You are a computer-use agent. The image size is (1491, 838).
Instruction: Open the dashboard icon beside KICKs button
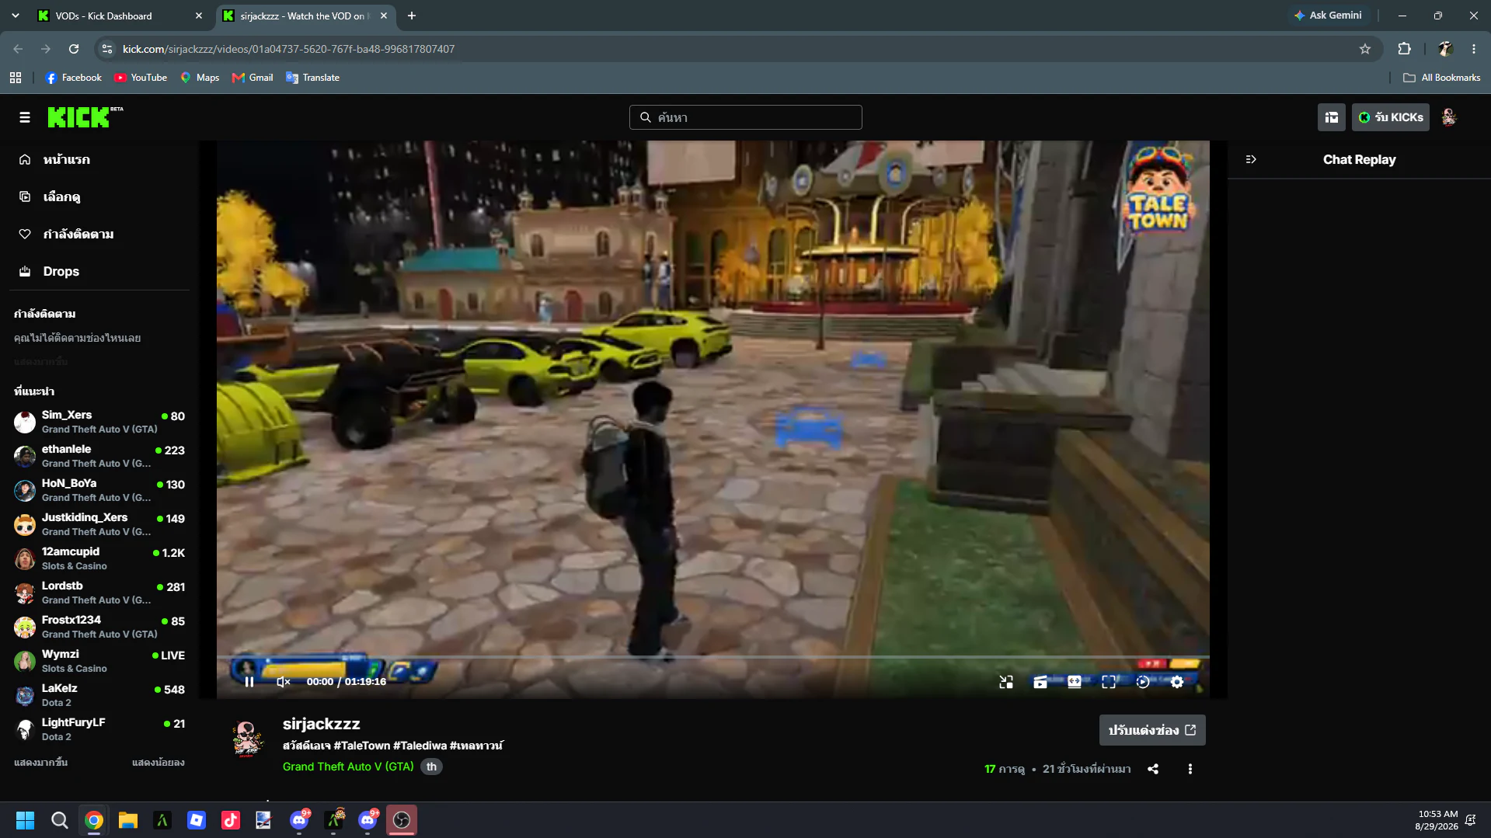tap(1332, 117)
